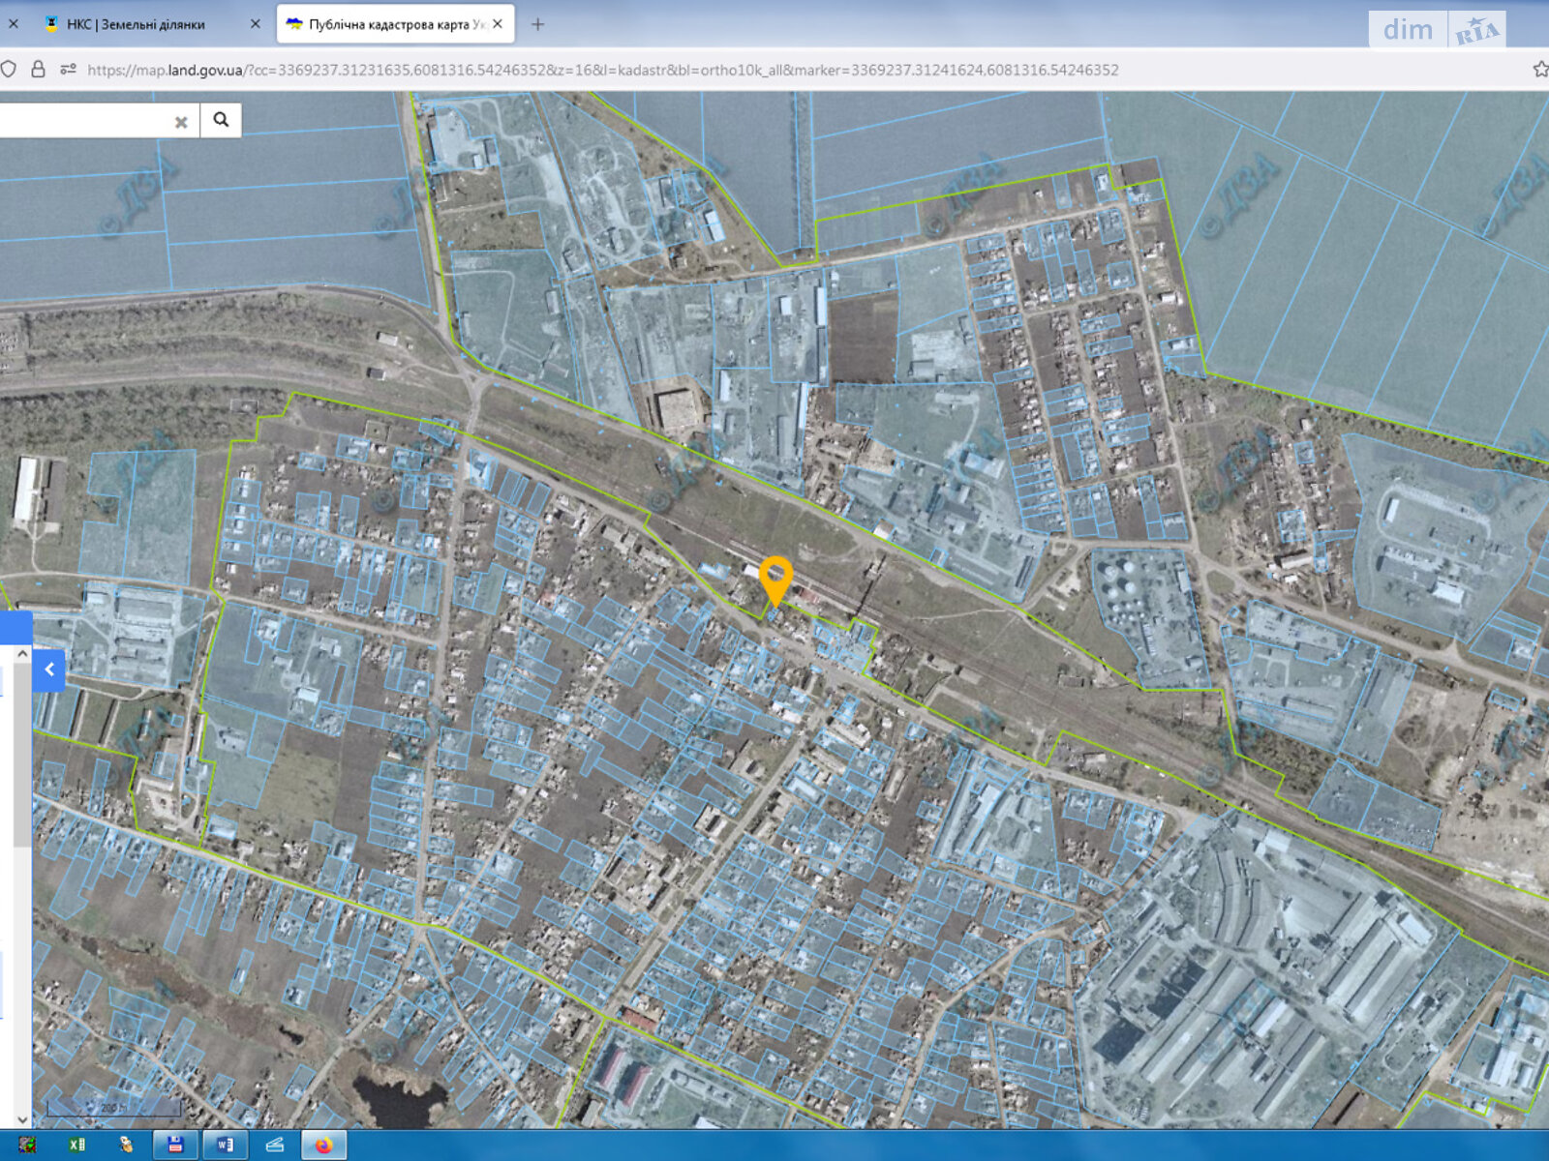The width and height of the screenshot is (1549, 1161).
Task: Click into the map search input field
Action: pyautogui.click(x=87, y=121)
